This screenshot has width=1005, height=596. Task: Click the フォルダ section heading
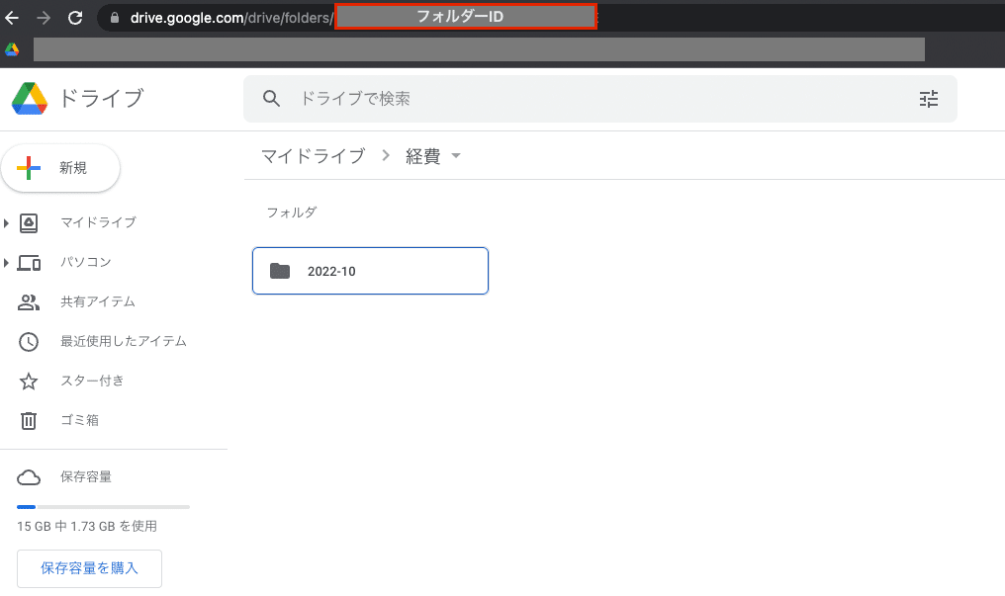pyautogui.click(x=292, y=212)
